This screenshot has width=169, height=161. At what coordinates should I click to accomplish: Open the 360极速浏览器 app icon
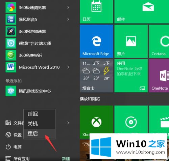(11, 7)
